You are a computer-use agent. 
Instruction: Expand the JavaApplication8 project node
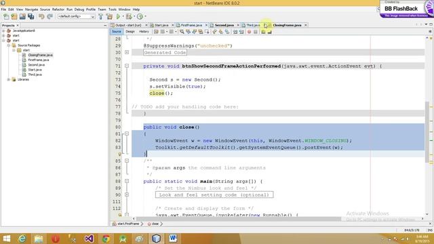[3, 30]
